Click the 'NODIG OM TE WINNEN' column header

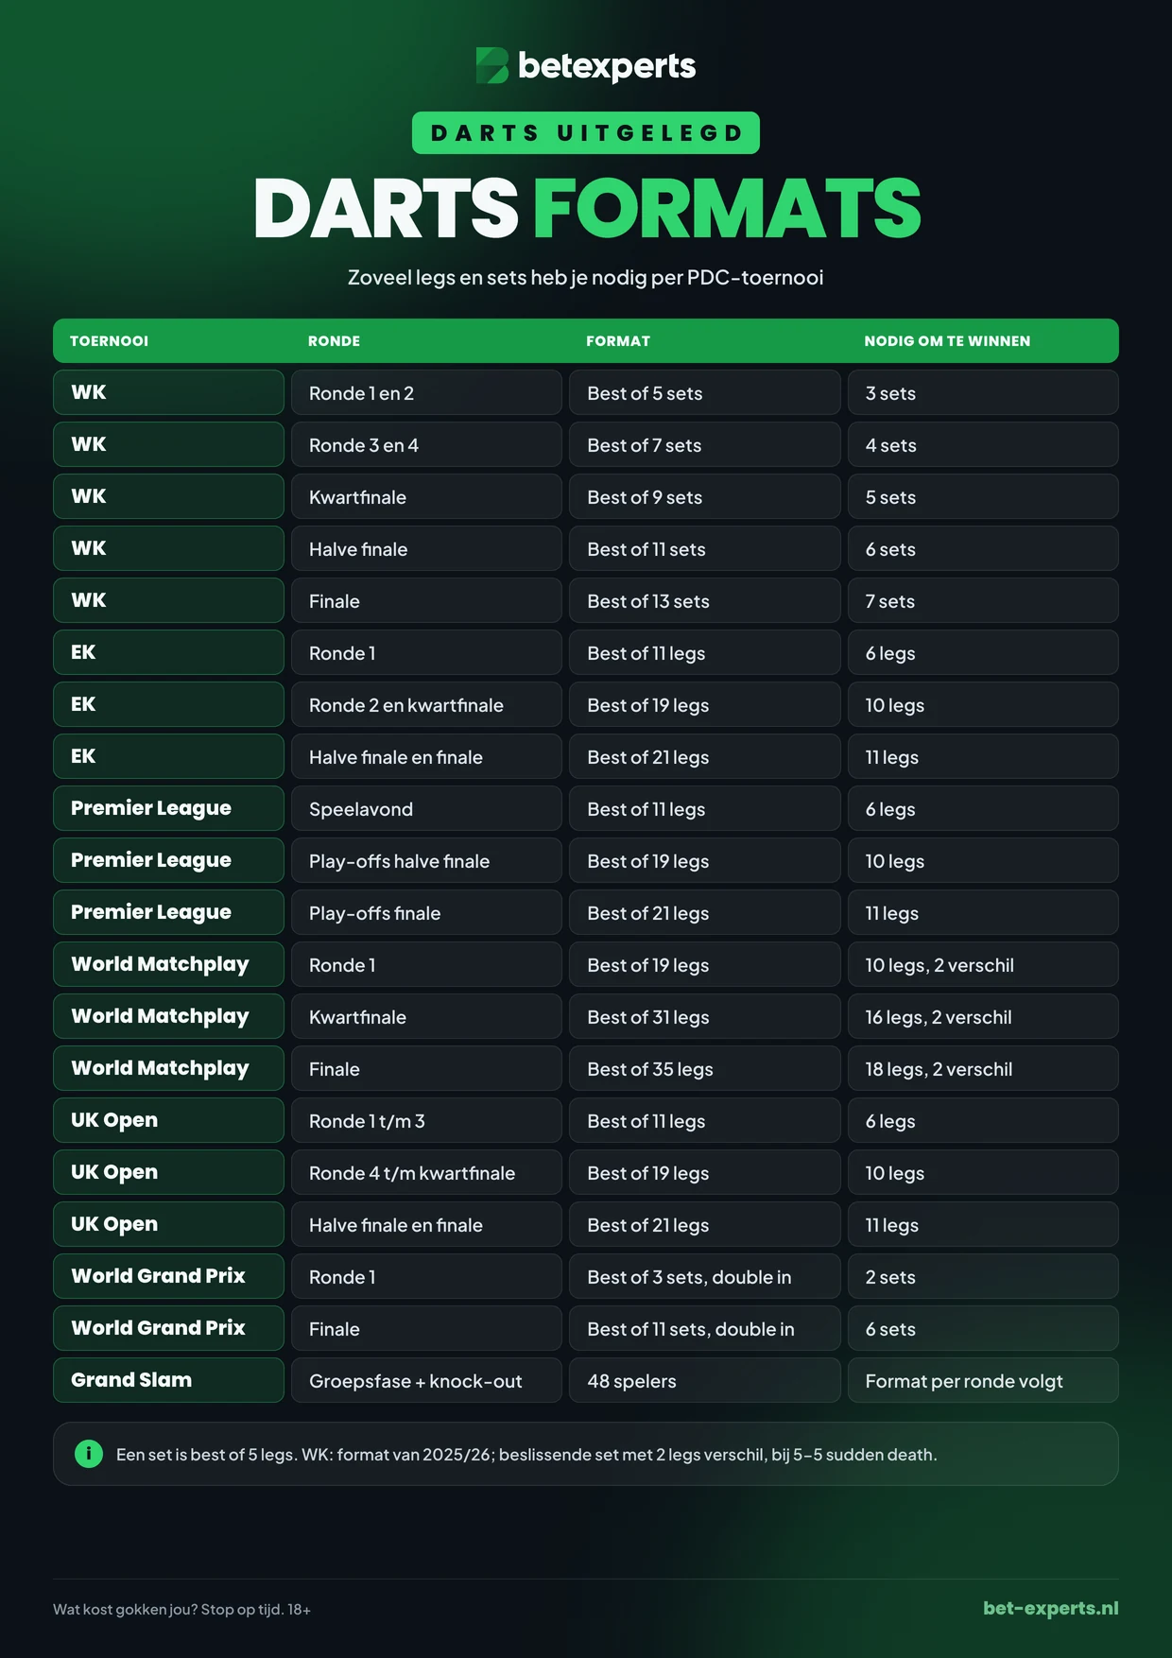947,341
